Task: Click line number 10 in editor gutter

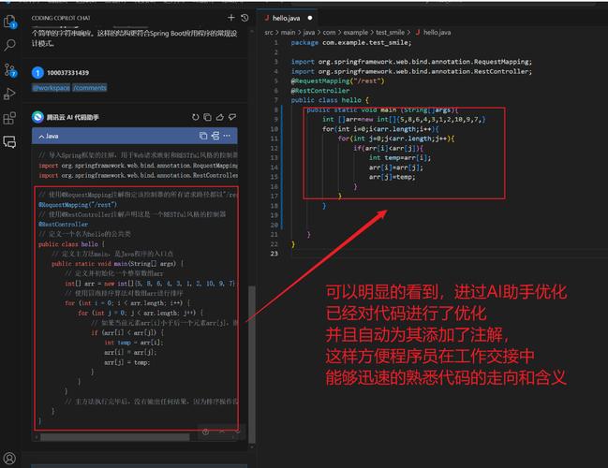Action: tap(274, 129)
